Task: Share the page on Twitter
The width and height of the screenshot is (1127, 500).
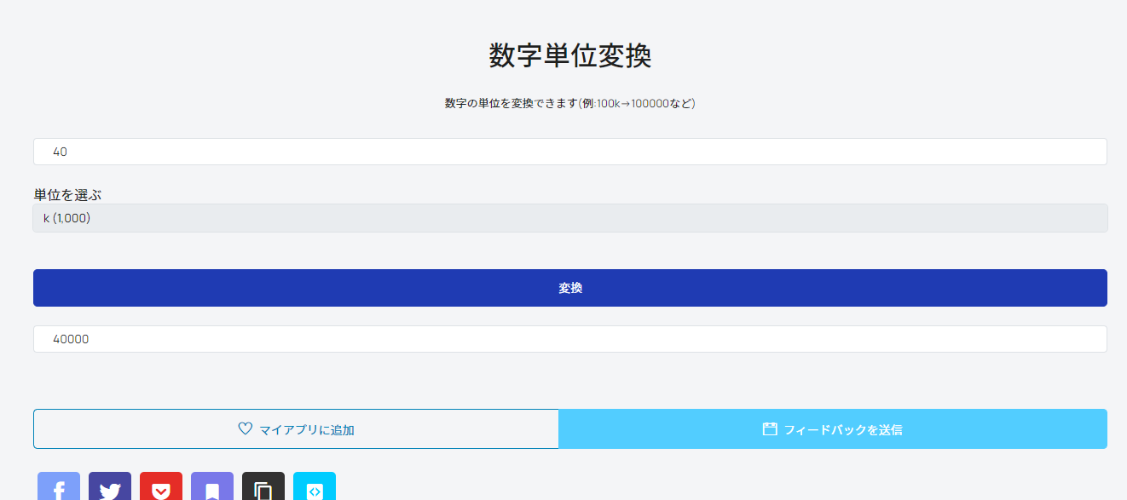Action: pyautogui.click(x=110, y=486)
